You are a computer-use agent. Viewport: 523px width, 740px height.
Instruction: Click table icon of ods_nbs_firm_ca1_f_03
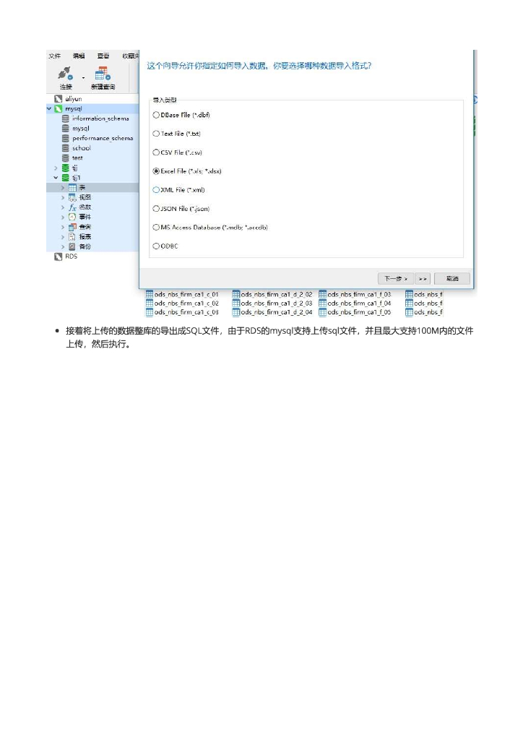pyautogui.click(x=323, y=294)
